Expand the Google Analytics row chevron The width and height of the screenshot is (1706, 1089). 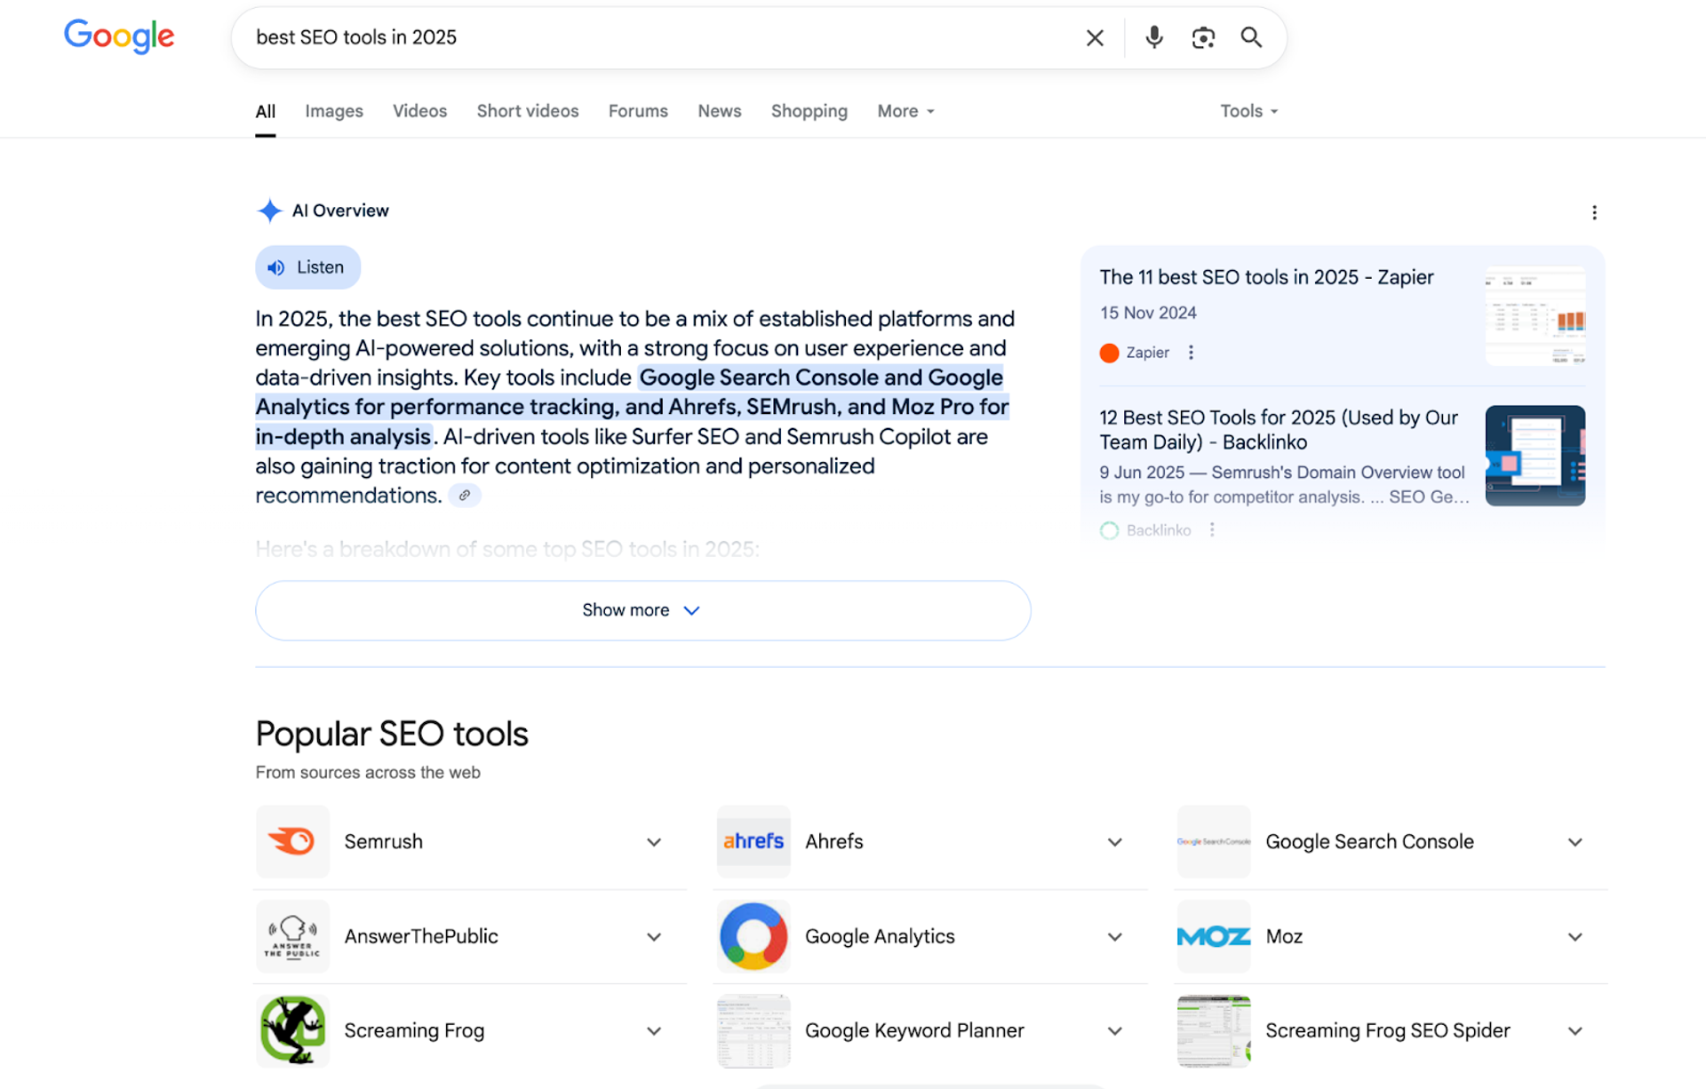click(1114, 937)
